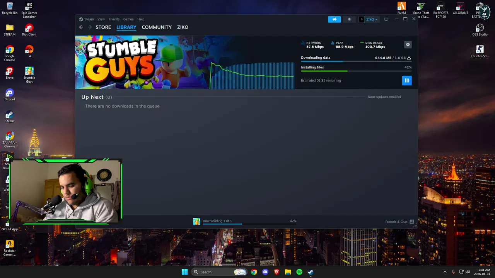Select the EA desktop icon
The height and width of the screenshot is (278, 495).
click(29, 52)
